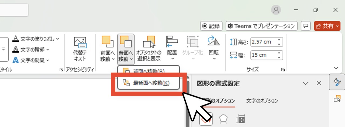Open the 効果 effects pentagon icon
This screenshot has height=127, width=345.
(x=223, y=119)
